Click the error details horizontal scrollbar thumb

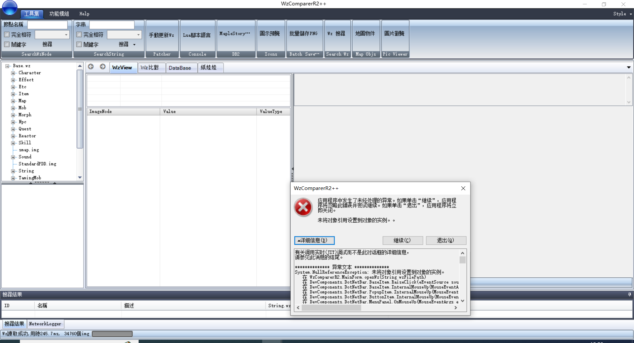click(x=331, y=308)
